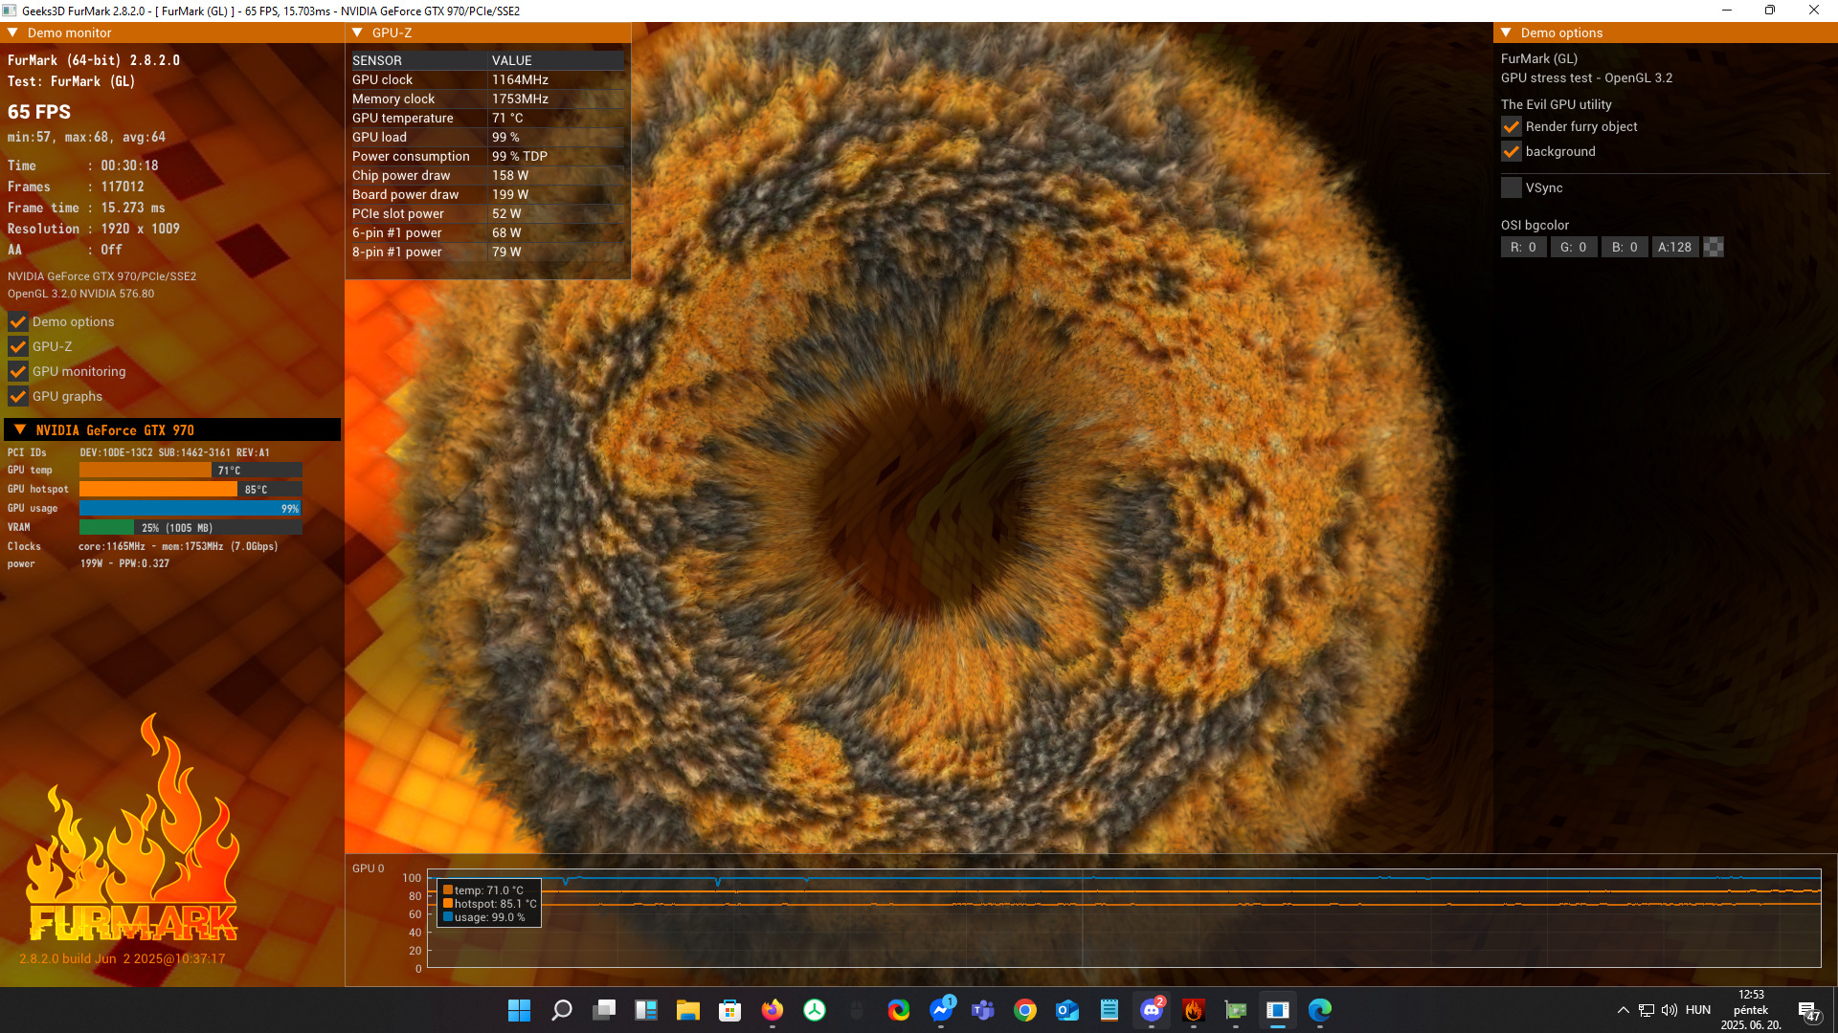This screenshot has height=1033, width=1838.
Task: Launch Firefox from the taskbar
Action: pyautogui.click(x=772, y=1010)
